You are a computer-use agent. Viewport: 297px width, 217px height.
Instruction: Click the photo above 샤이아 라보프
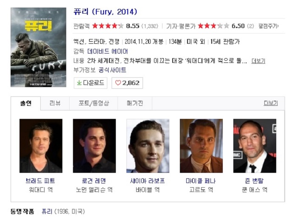coord(148,146)
